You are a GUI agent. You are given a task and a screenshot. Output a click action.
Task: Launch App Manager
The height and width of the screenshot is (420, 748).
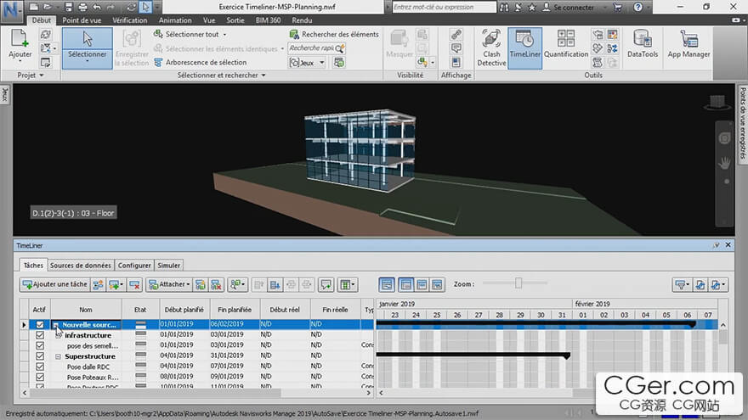click(x=688, y=44)
